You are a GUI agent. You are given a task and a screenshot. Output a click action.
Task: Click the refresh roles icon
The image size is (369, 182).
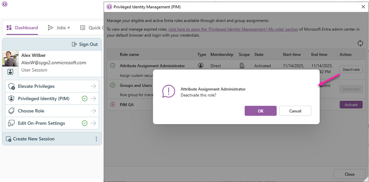pyautogui.click(x=360, y=43)
